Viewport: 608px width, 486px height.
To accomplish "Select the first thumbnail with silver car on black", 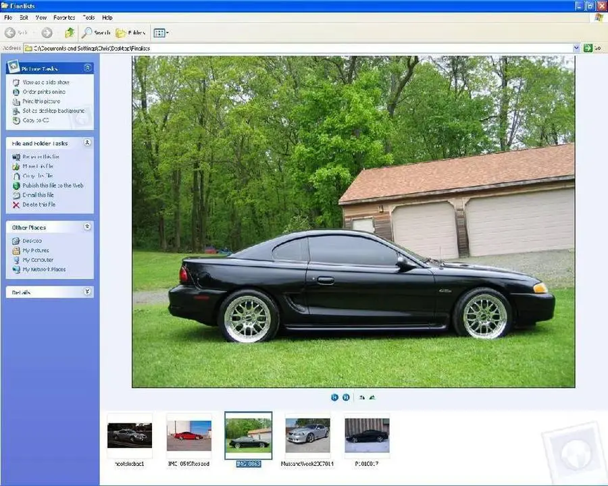I will [x=130, y=435].
